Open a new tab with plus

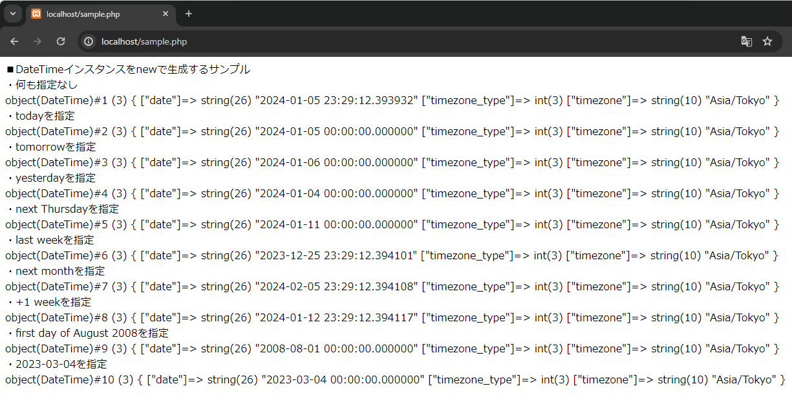coord(189,14)
